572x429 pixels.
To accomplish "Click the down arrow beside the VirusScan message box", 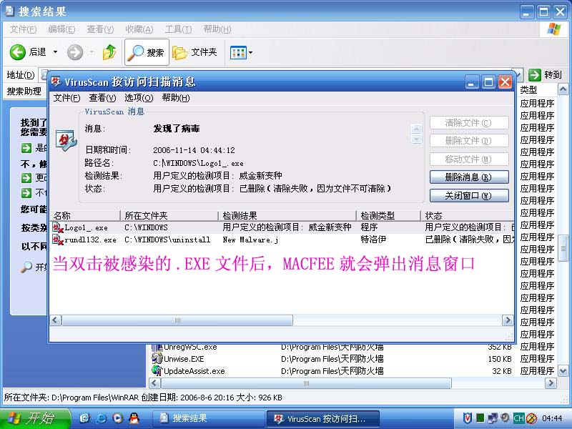I will tap(417, 139).
